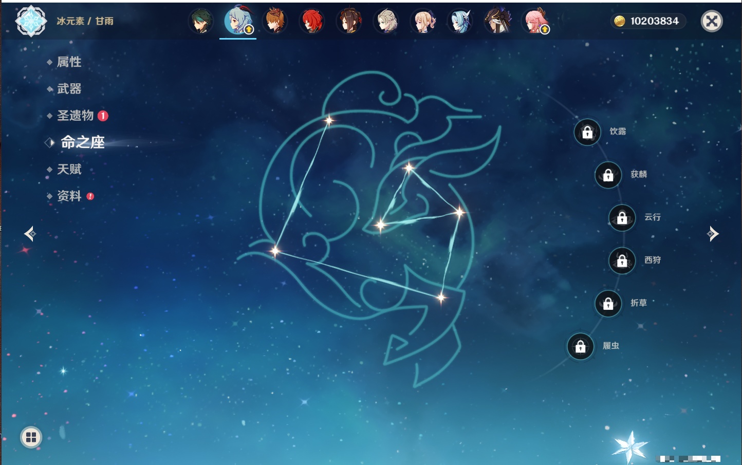Click the Mora coin balance 10203834
Viewport: 742px width, 465px height.
tap(648, 21)
